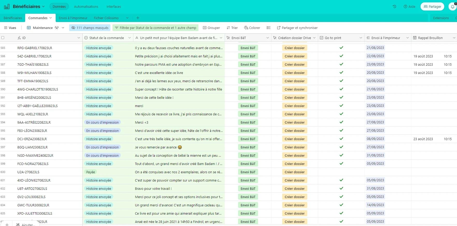The height and width of the screenshot is (226, 457).
Task: Click the Bénéficiaires base logo icon
Action: (7, 6)
